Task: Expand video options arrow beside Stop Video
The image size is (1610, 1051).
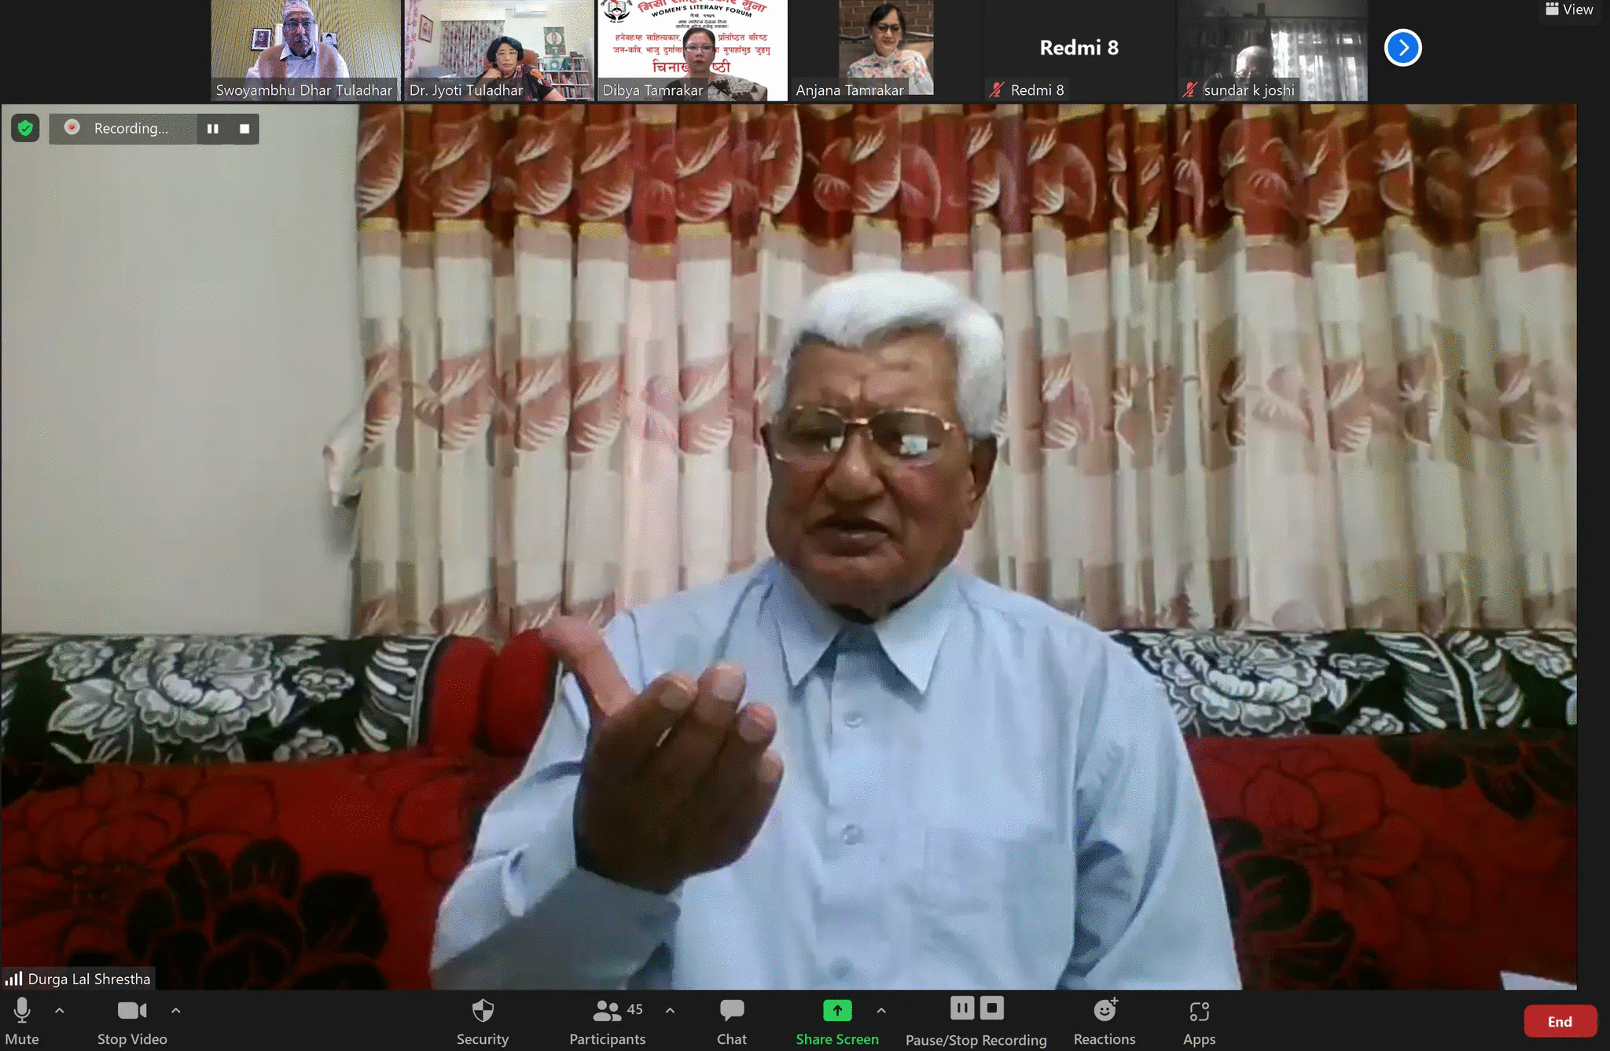Action: pos(176,1011)
